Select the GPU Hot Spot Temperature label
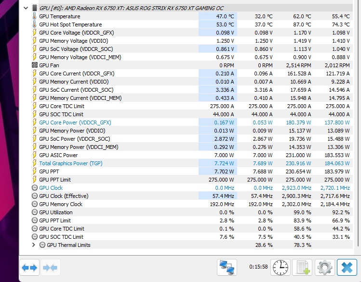 click(x=70, y=25)
